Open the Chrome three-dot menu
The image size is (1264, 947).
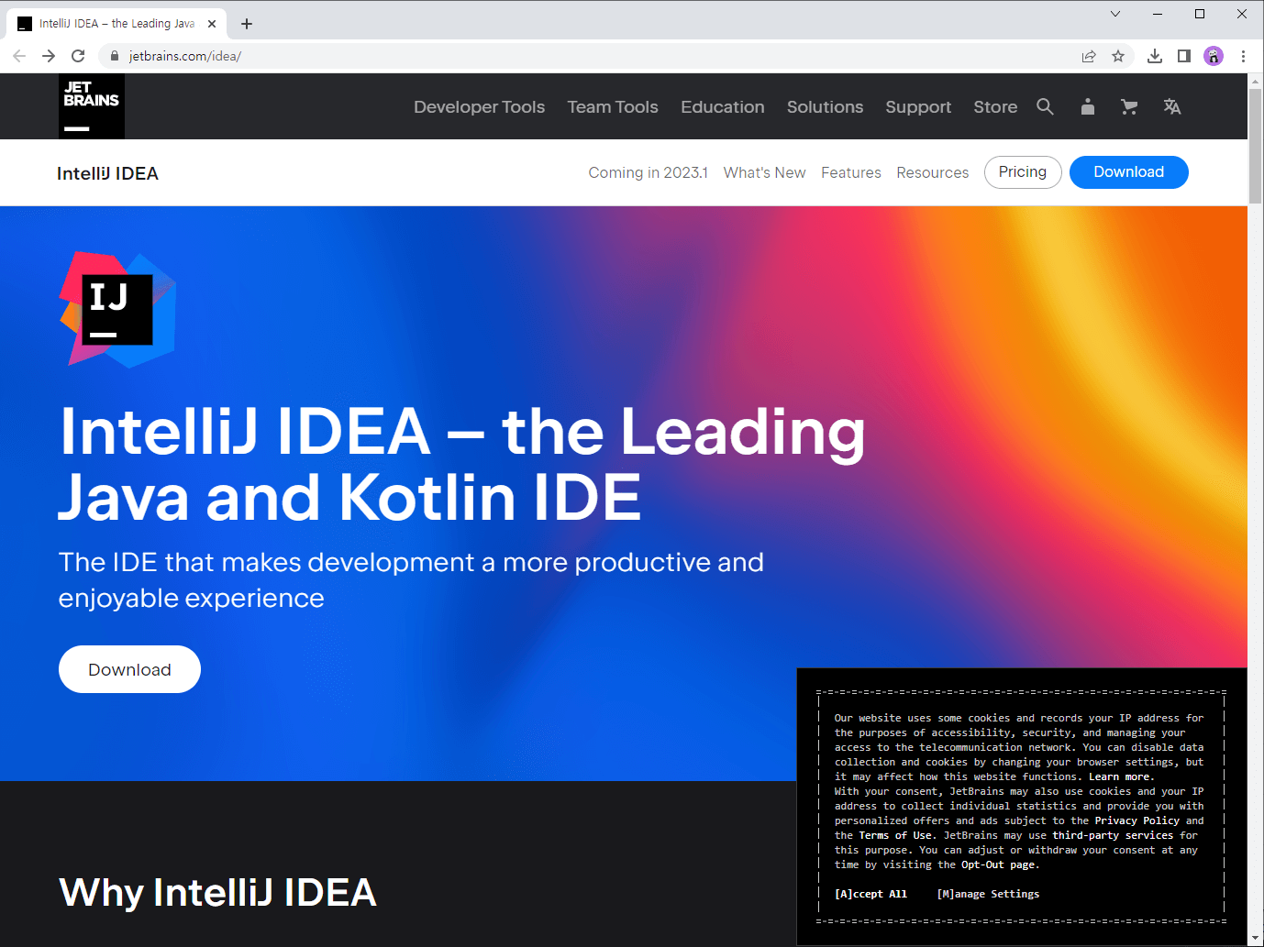pyautogui.click(x=1243, y=56)
